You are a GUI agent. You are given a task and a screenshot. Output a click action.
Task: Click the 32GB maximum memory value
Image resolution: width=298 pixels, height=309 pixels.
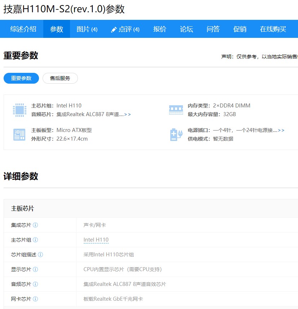[229, 114]
